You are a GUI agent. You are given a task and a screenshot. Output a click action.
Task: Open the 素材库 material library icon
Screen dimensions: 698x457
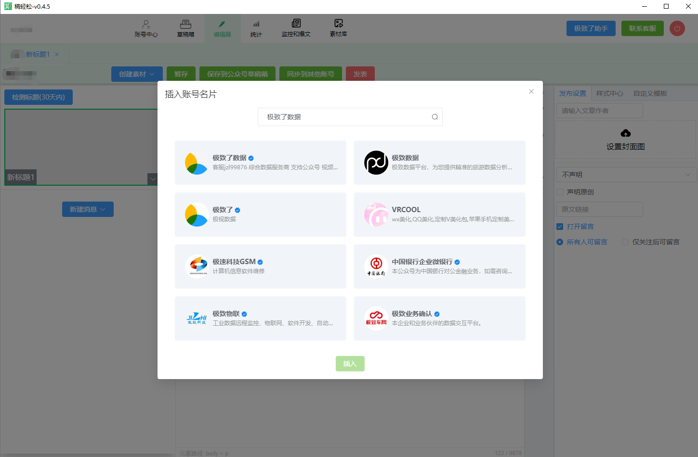pyautogui.click(x=339, y=24)
